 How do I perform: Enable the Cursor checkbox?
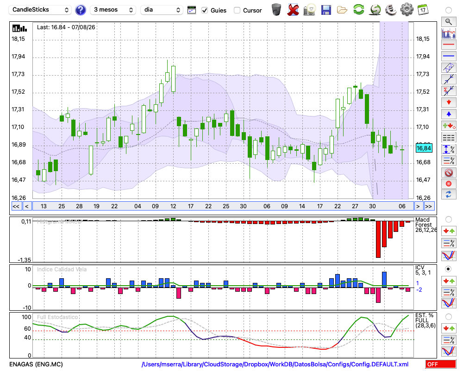(x=237, y=10)
